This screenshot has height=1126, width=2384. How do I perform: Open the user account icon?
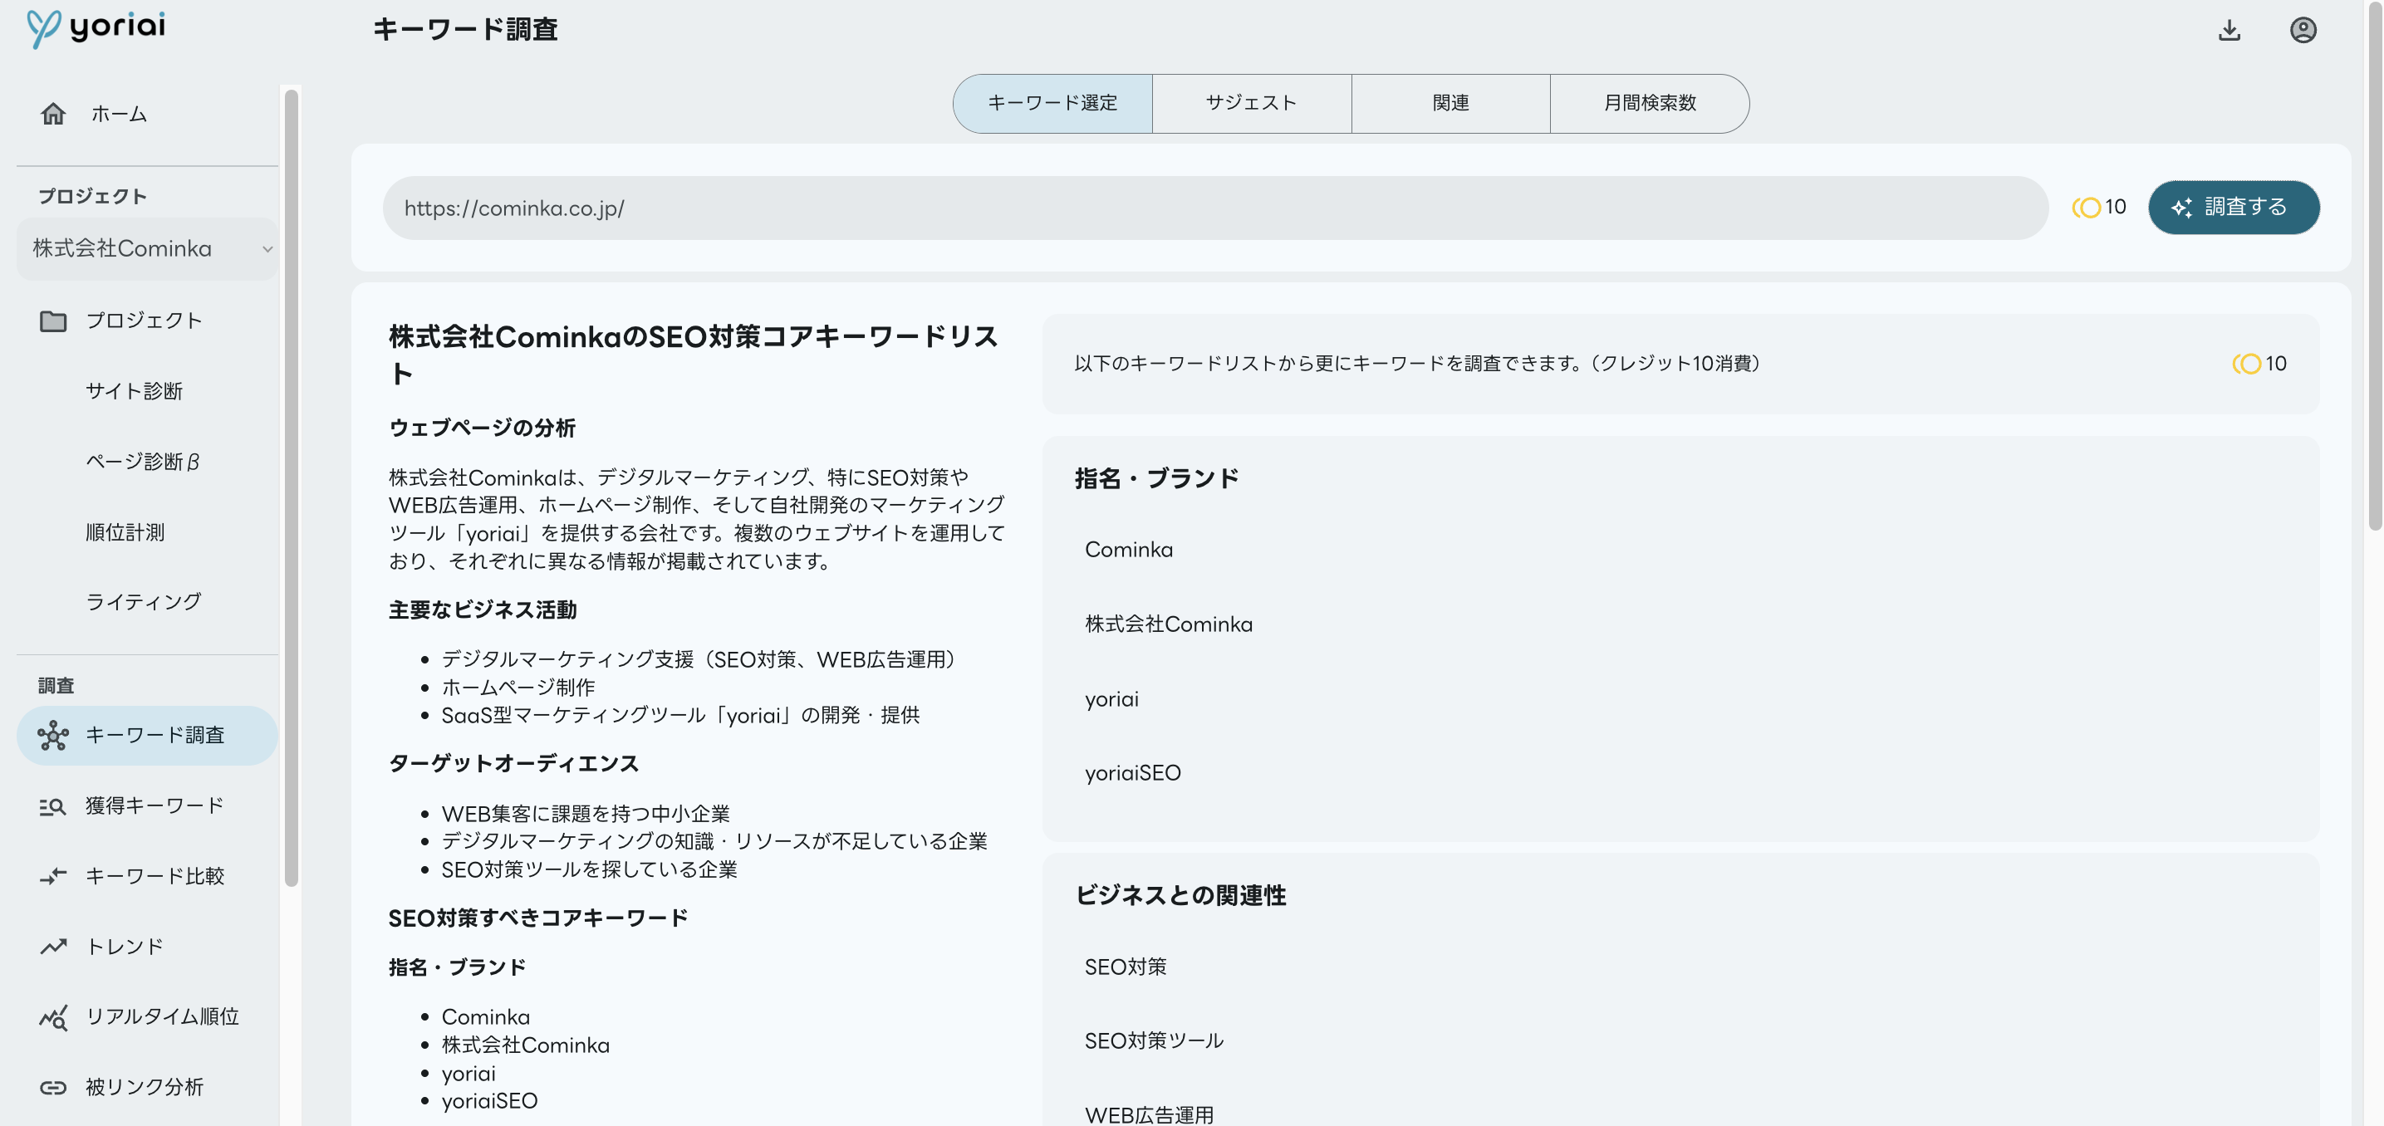click(2303, 31)
